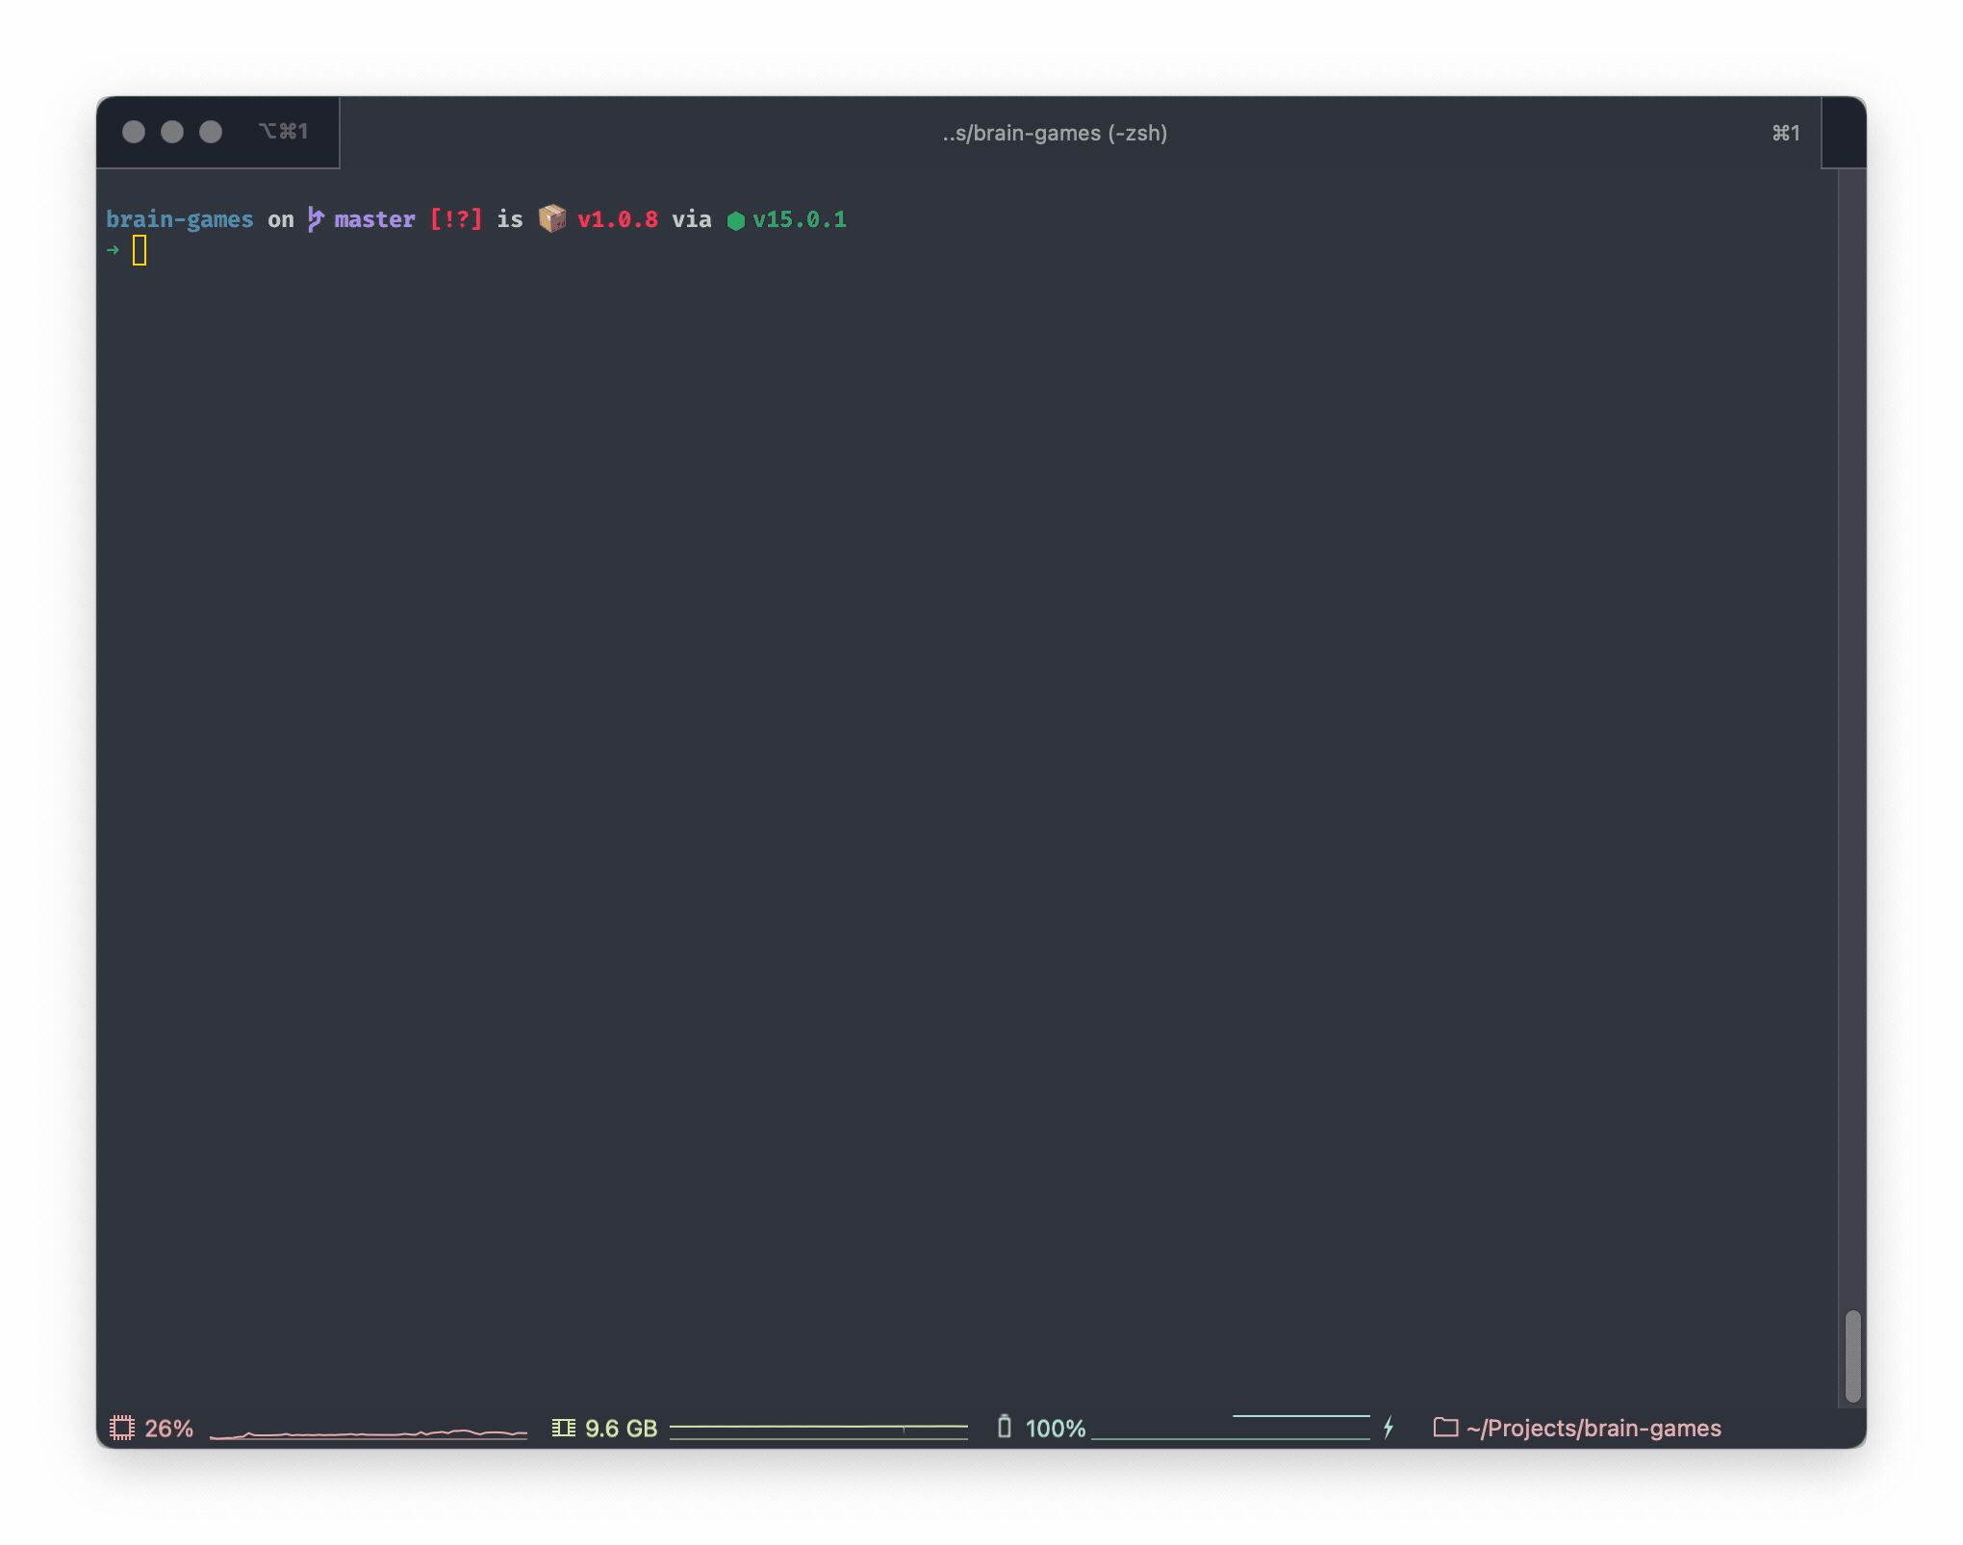Viewport: 1963px width, 1545px height.
Task: Click the package box emoji in prompt
Action: coord(552,218)
